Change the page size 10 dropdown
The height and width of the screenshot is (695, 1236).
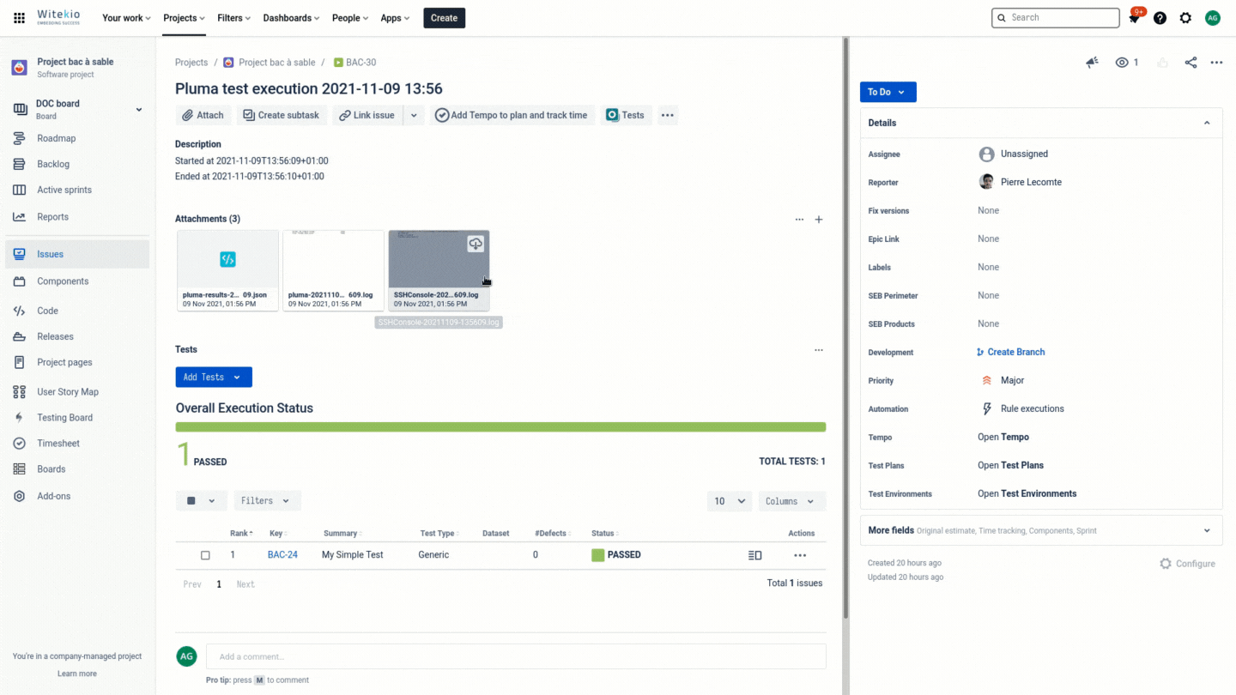tap(730, 501)
